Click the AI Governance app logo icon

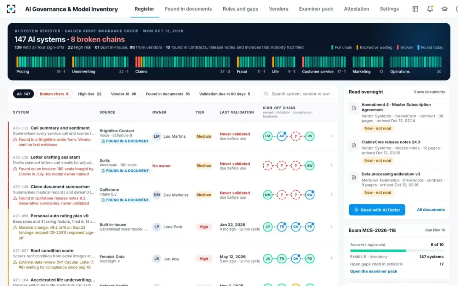pos(11,9)
